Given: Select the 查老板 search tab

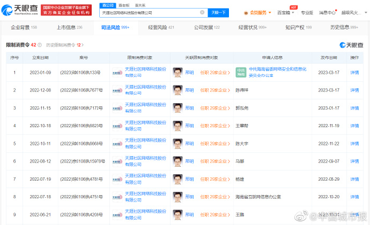Looking at the screenshot, I should tap(124, 5).
